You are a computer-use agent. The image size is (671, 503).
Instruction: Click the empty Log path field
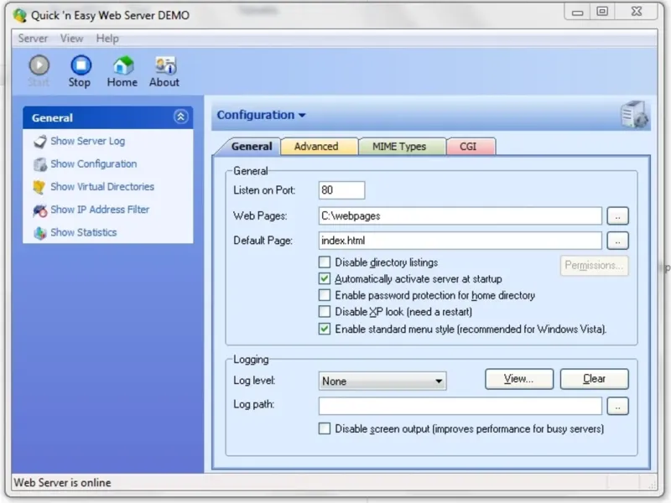click(460, 407)
